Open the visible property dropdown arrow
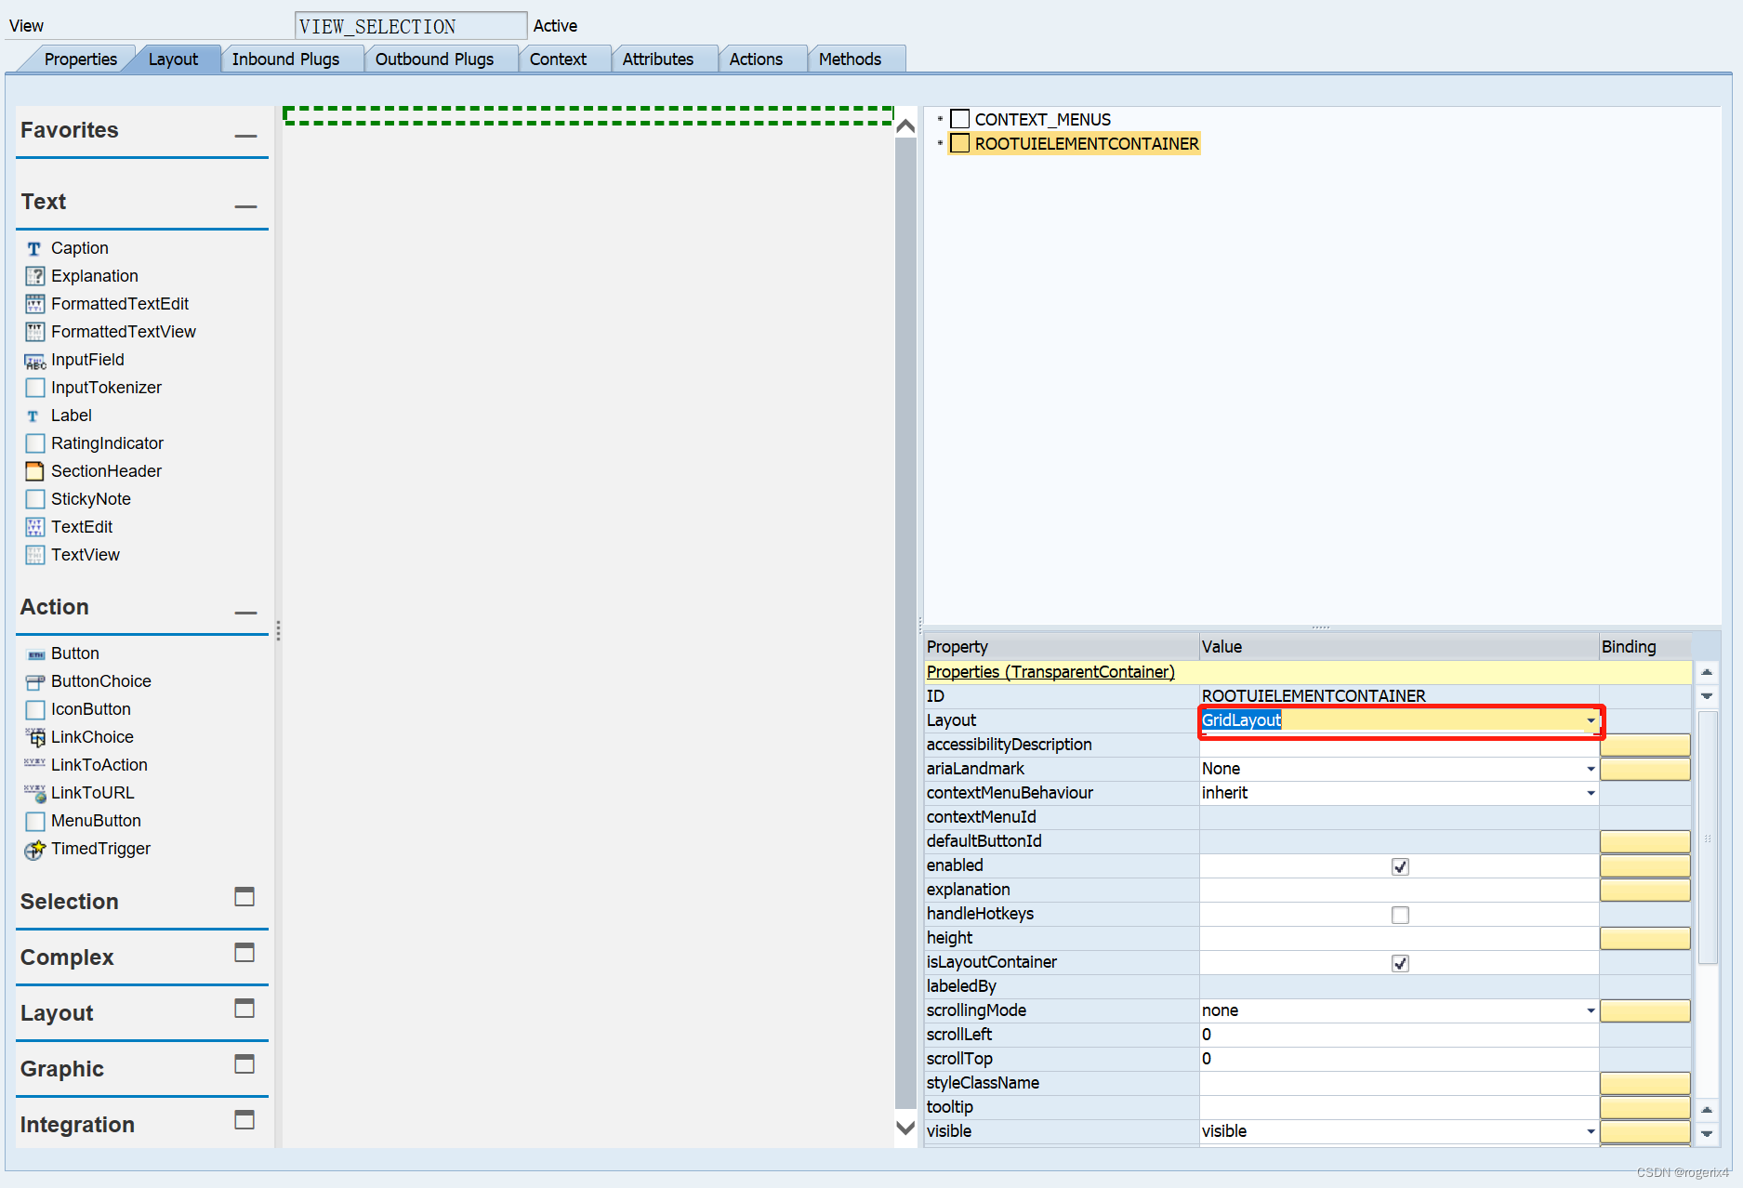The image size is (1743, 1188). point(1591,1131)
